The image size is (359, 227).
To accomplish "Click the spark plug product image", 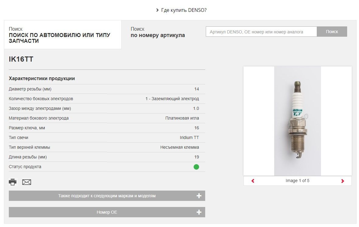I will pyautogui.click(x=297, y=121).
